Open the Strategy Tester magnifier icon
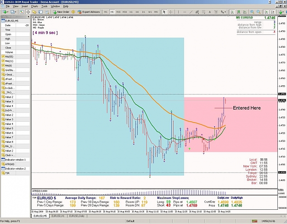287x224 pixels. (47, 12)
